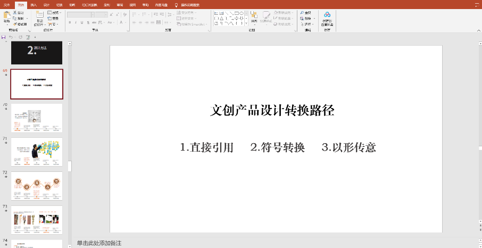
Task: Click the Paste icon in clipboard group
Action: pyautogui.click(x=6, y=16)
